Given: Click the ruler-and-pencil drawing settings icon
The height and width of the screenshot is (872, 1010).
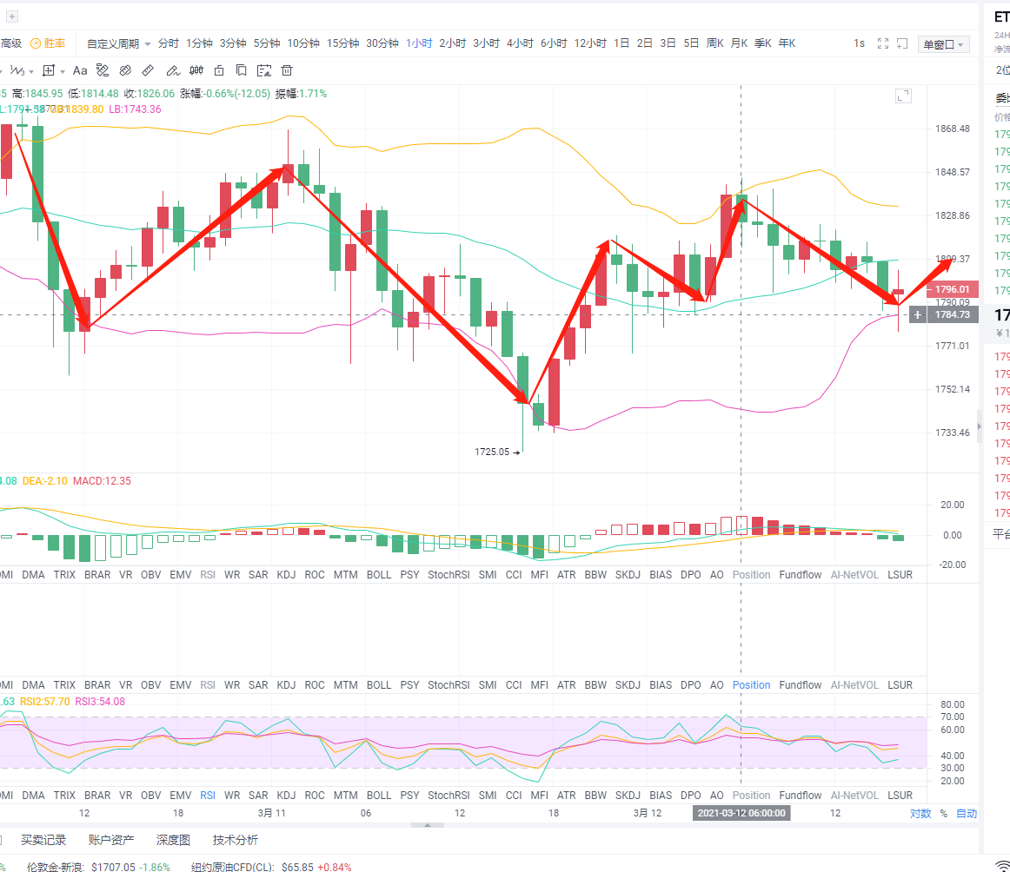Looking at the screenshot, I should pos(103,70).
